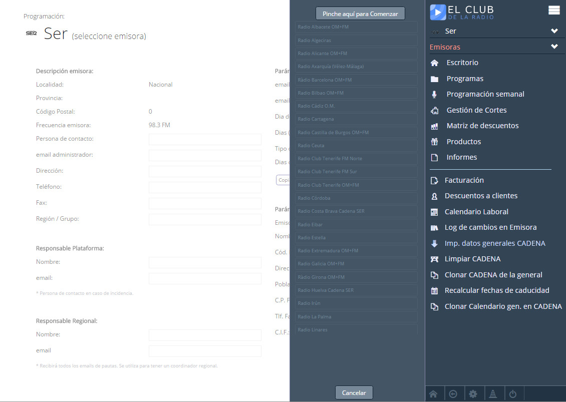Select Radio Huelva Cadena SER
The image size is (566, 402).
pyautogui.click(x=356, y=290)
